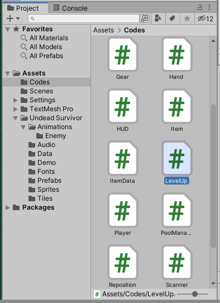Image resolution: width=220 pixels, height=303 pixels.
Task: Select the Animations folder row
Action: [47, 127]
